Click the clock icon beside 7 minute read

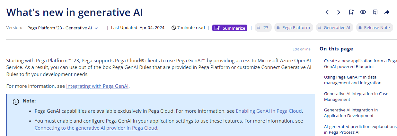[174, 28]
